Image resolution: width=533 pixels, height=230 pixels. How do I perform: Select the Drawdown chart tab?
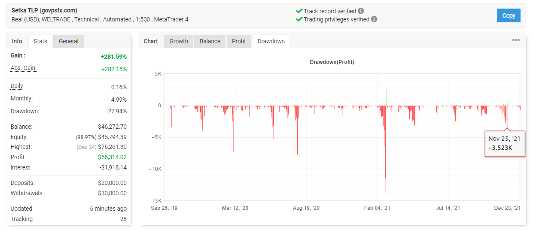click(x=271, y=41)
